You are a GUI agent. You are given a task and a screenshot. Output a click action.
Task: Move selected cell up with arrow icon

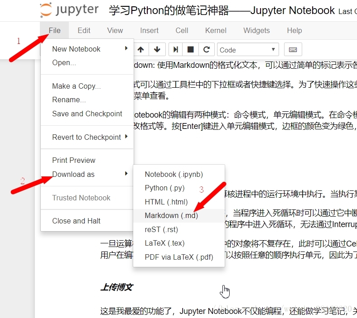[x=141, y=49]
